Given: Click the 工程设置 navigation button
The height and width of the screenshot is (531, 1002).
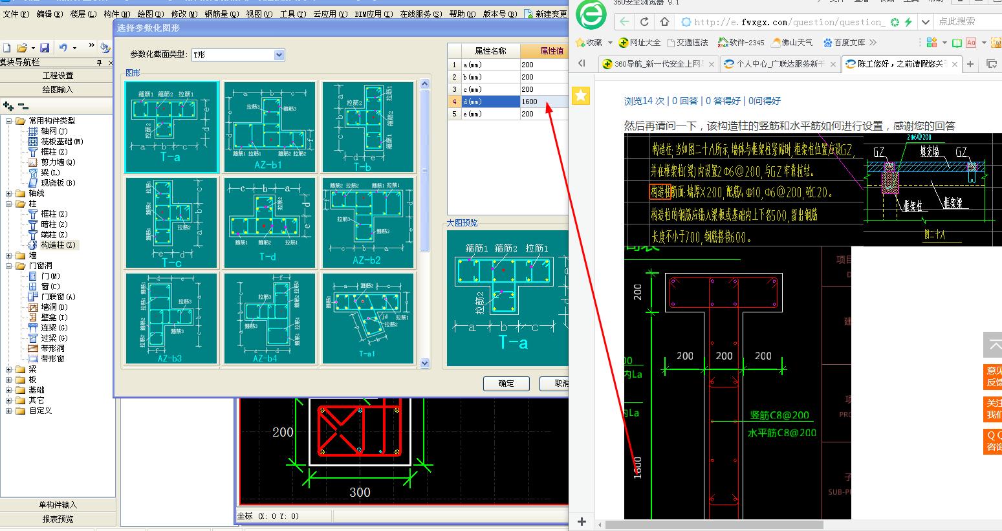Looking at the screenshot, I should pos(58,76).
